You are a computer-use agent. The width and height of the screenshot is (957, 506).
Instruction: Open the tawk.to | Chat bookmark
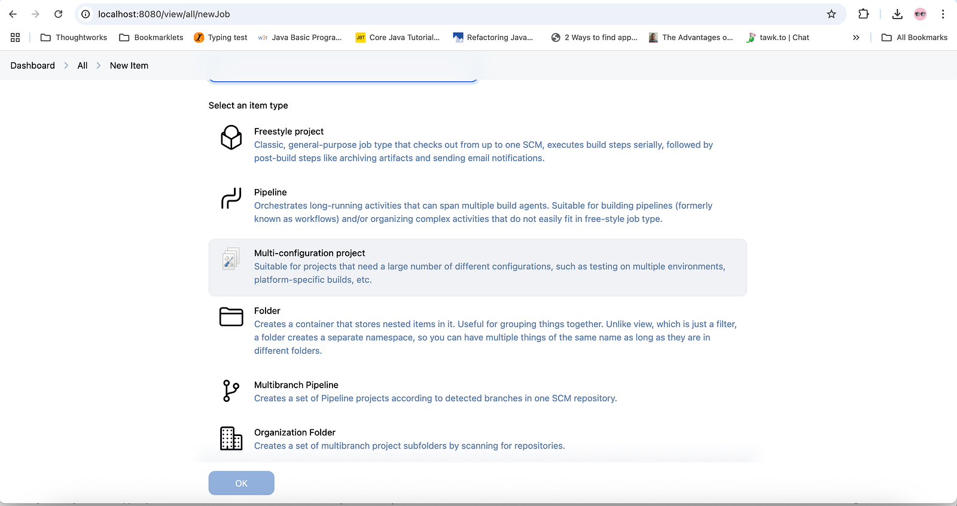(778, 37)
